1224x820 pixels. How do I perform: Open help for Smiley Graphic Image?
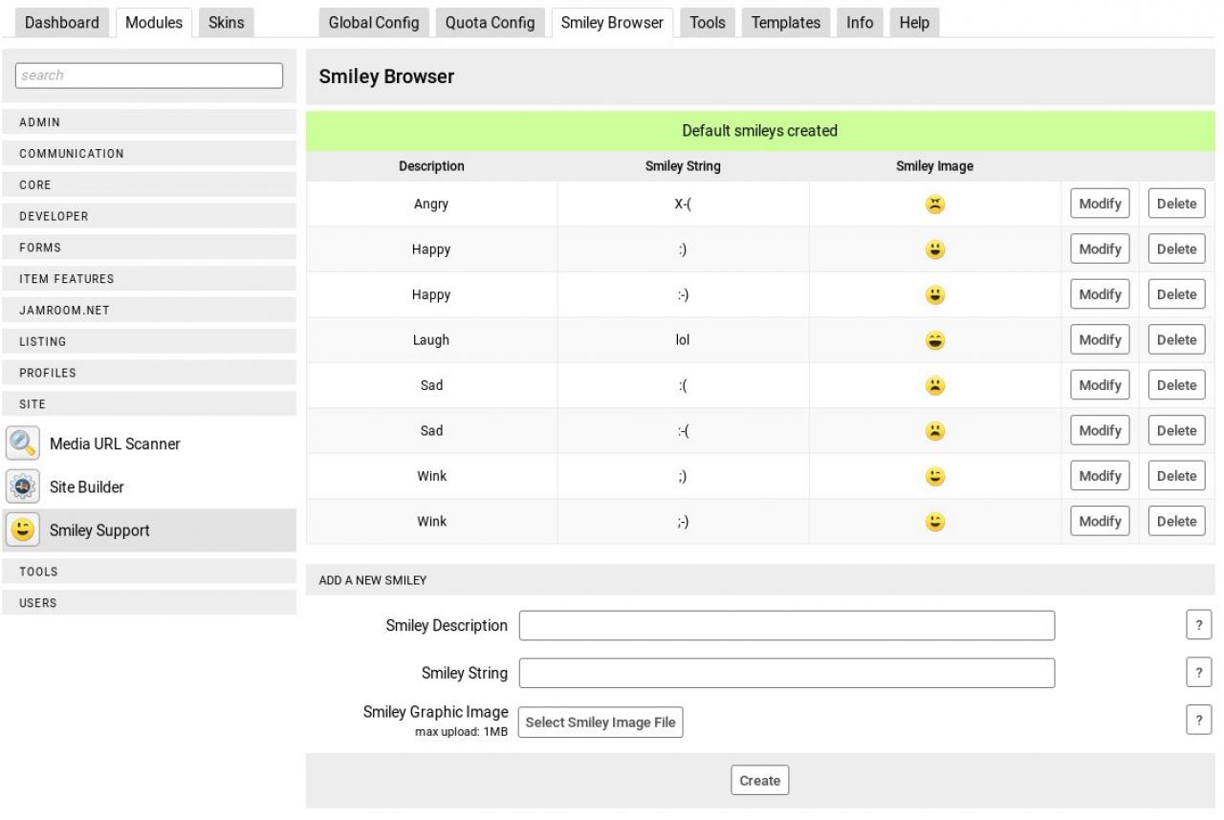(x=1198, y=721)
